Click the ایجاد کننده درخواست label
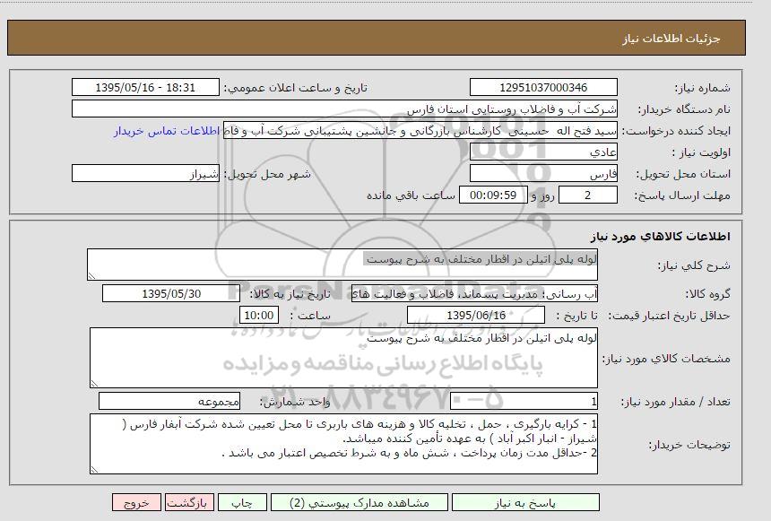This screenshot has height=521, width=771. coord(676,131)
